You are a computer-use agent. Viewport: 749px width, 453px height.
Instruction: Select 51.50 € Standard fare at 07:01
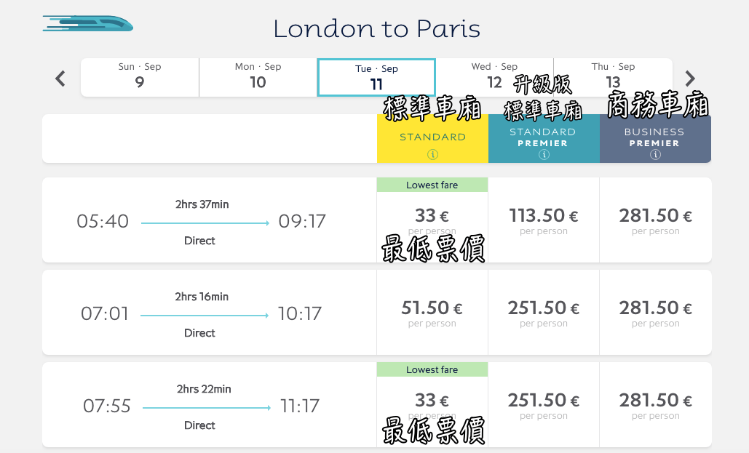pyautogui.click(x=432, y=313)
